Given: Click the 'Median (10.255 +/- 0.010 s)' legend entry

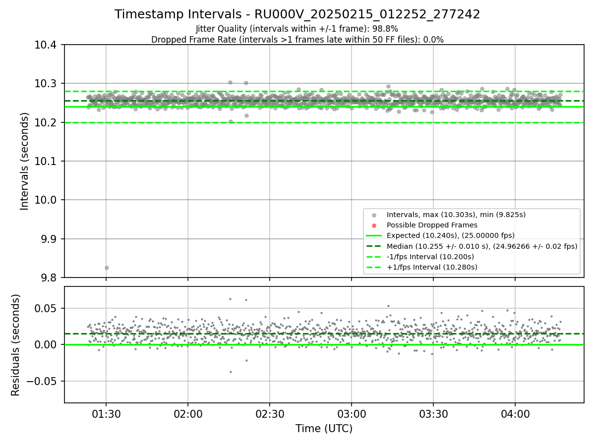Looking at the screenshot, I should tap(482, 246).
